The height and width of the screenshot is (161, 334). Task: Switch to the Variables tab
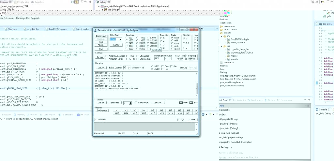tap(240, 100)
